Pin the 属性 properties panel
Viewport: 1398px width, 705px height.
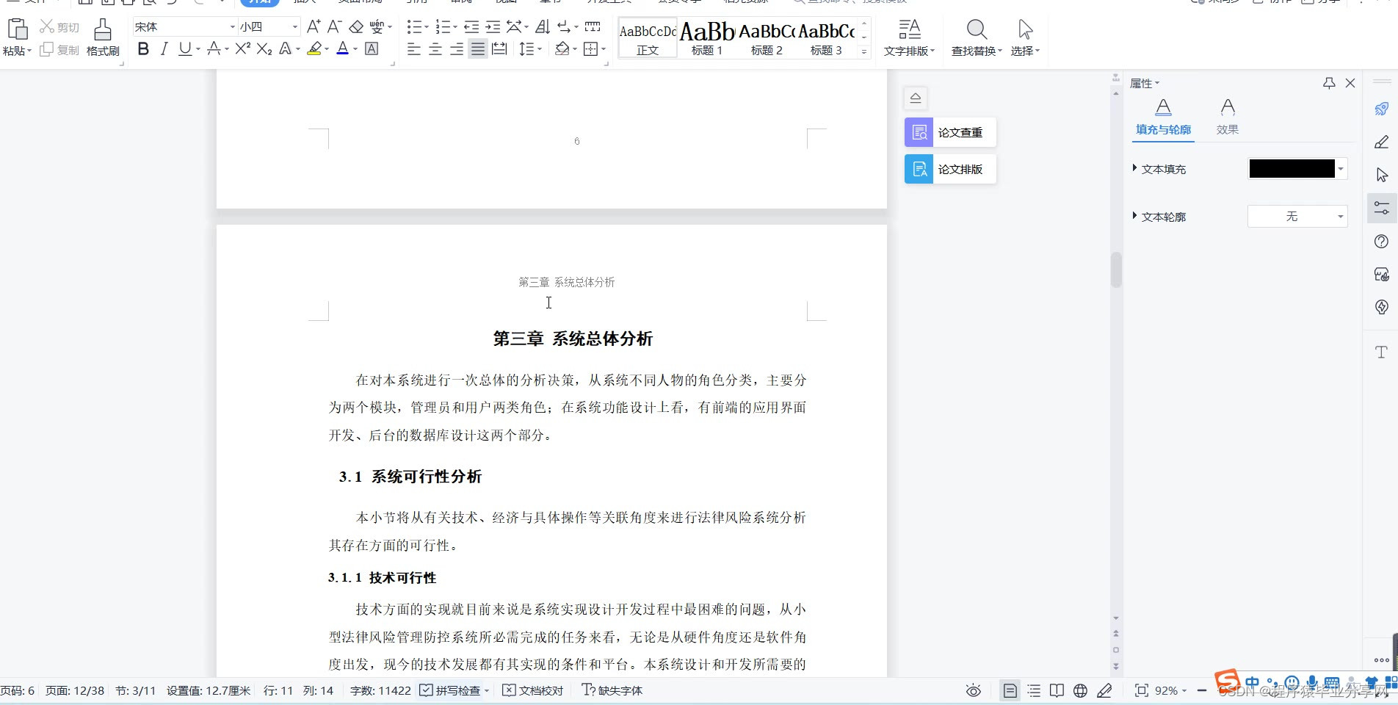tap(1329, 83)
